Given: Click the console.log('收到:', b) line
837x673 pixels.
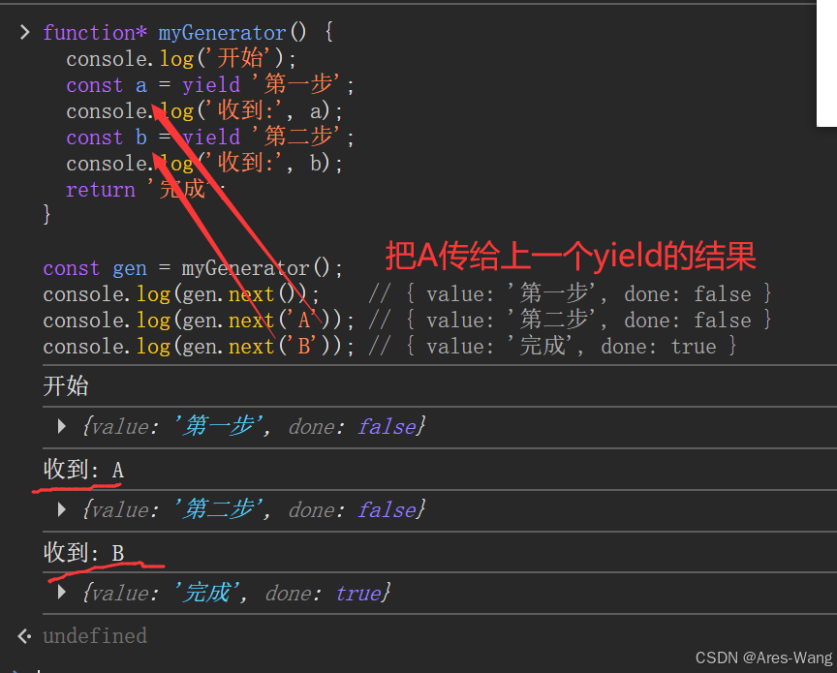Looking at the screenshot, I should click(x=204, y=164).
